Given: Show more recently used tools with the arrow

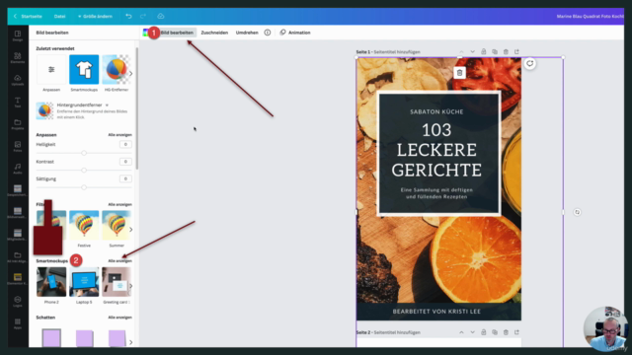Looking at the screenshot, I should pyautogui.click(x=130, y=74).
